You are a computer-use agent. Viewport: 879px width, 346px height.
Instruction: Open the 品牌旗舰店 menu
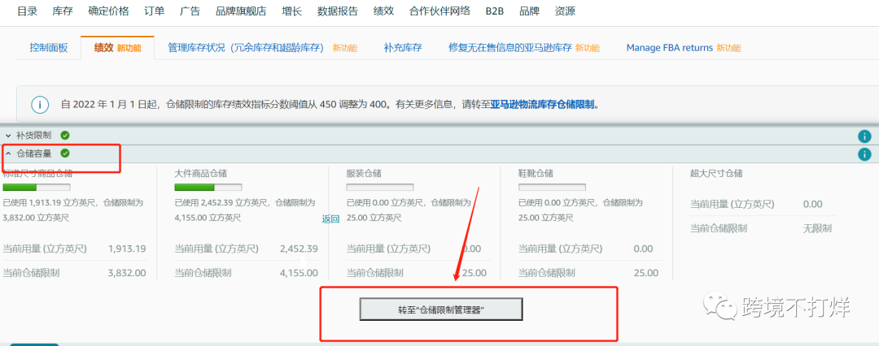(241, 11)
